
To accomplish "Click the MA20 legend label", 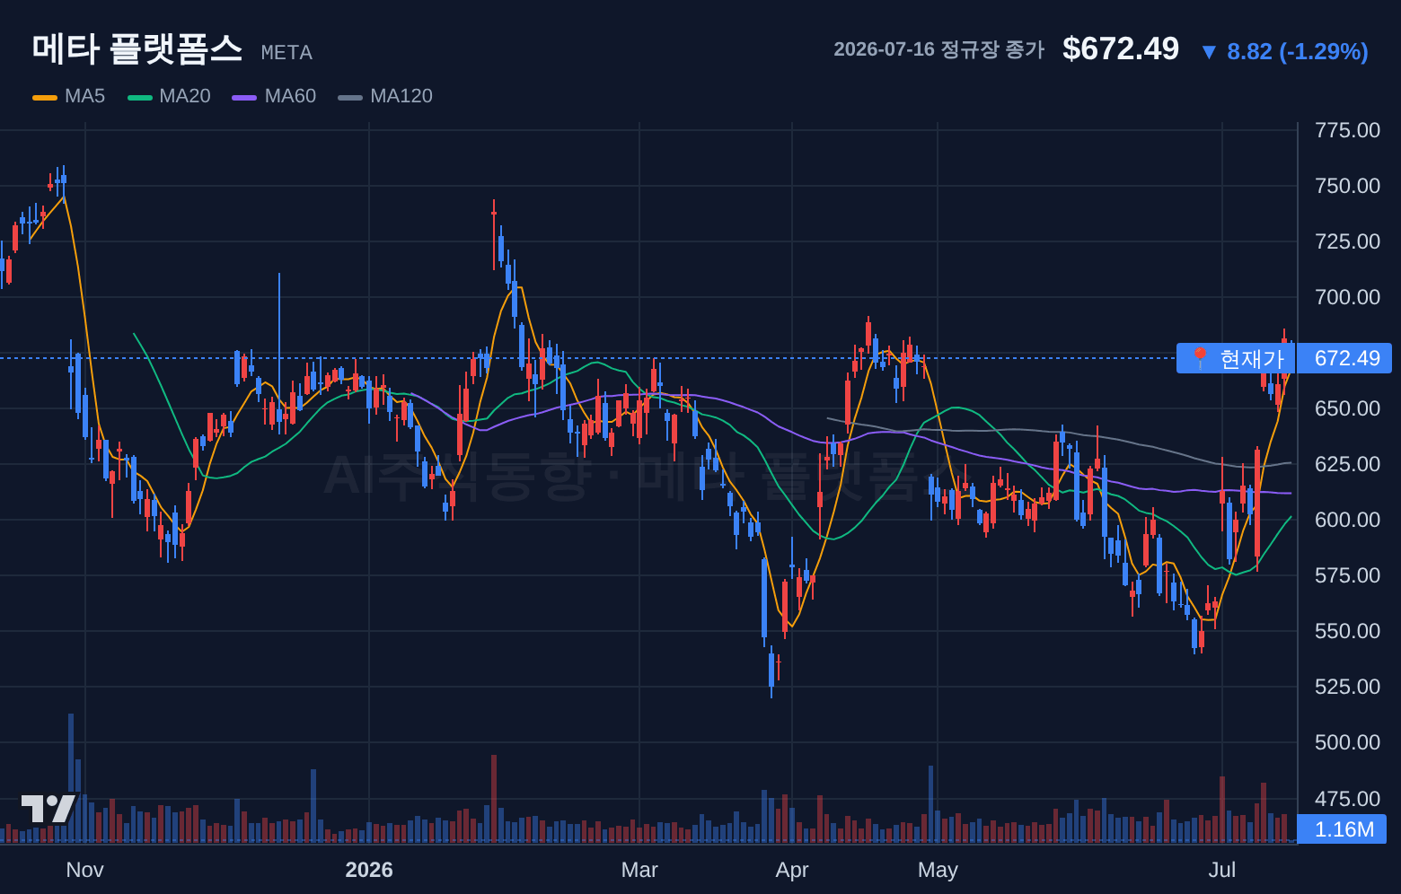I will 184,96.
